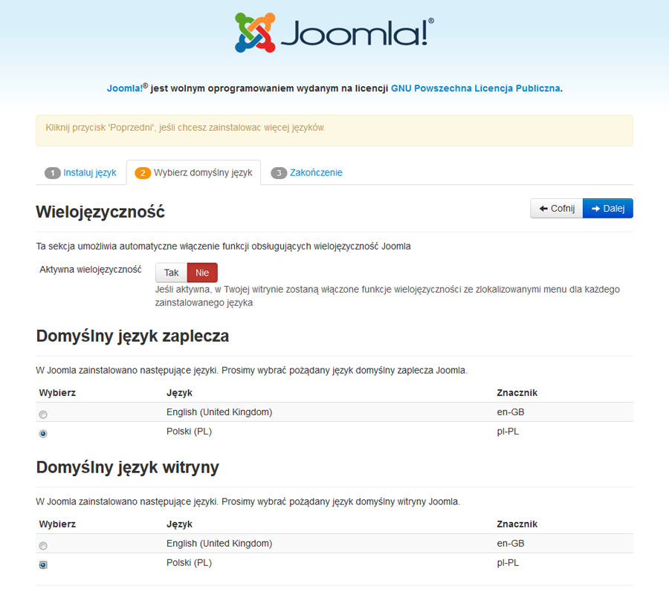Click Znacznik column header in zaplecza table
669x589 pixels.
point(517,393)
